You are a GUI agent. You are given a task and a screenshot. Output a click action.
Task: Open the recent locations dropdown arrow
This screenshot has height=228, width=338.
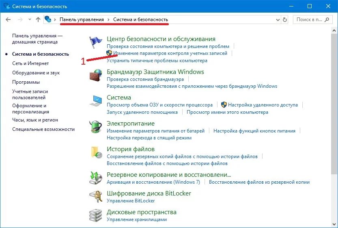[x=30, y=20]
